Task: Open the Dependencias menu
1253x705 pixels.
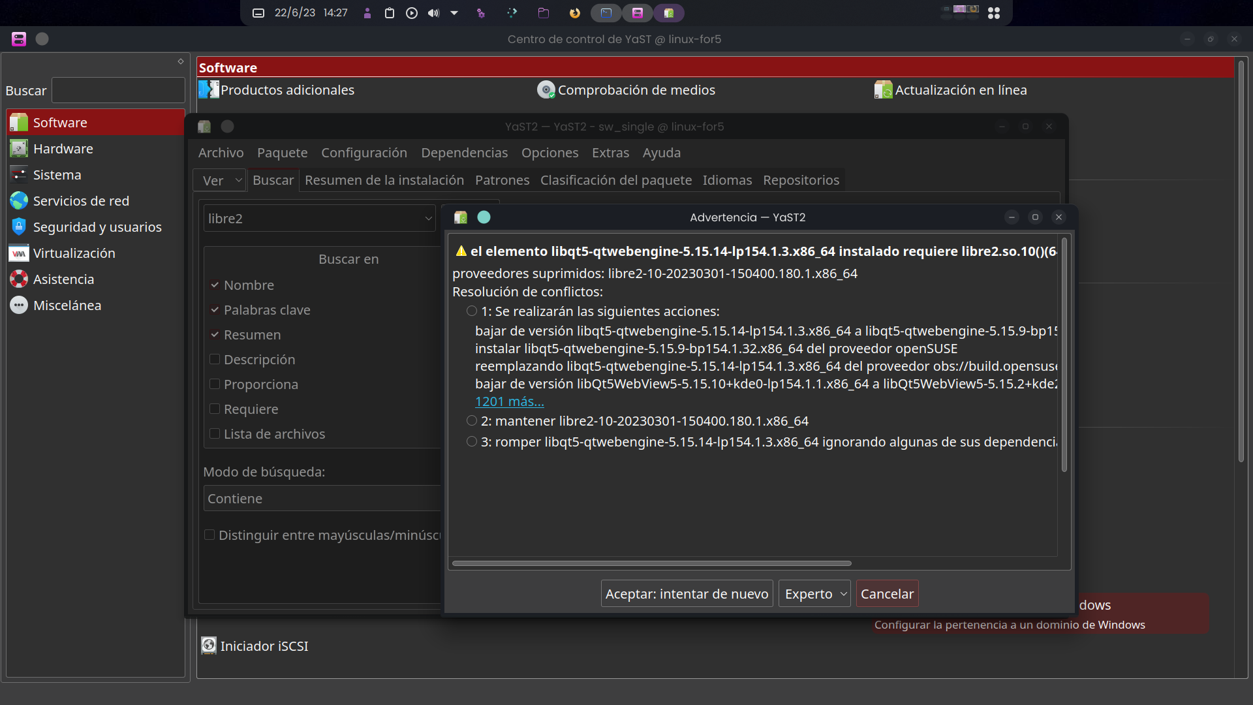Action: click(465, 153)
